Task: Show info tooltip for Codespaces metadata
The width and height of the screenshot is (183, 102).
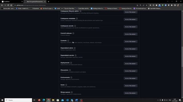Action: click(77, 18)
